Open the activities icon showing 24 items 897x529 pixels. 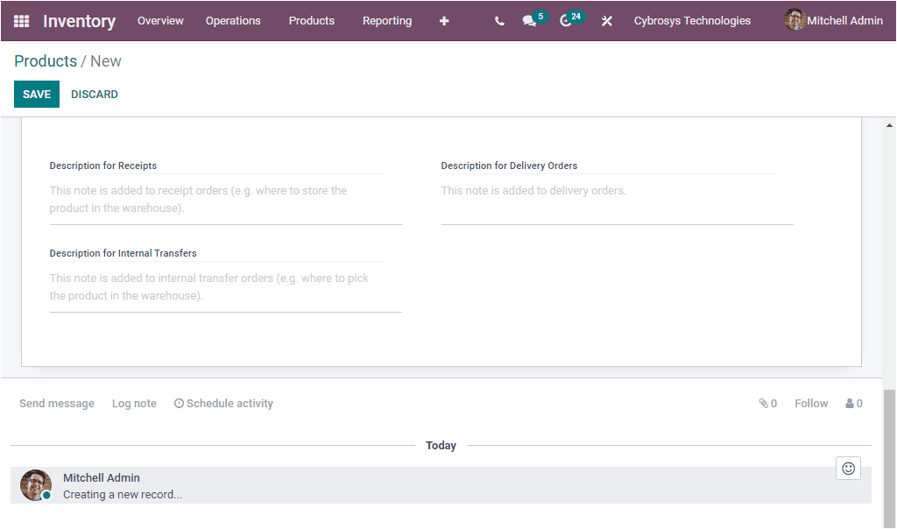(x=566, y=20)
